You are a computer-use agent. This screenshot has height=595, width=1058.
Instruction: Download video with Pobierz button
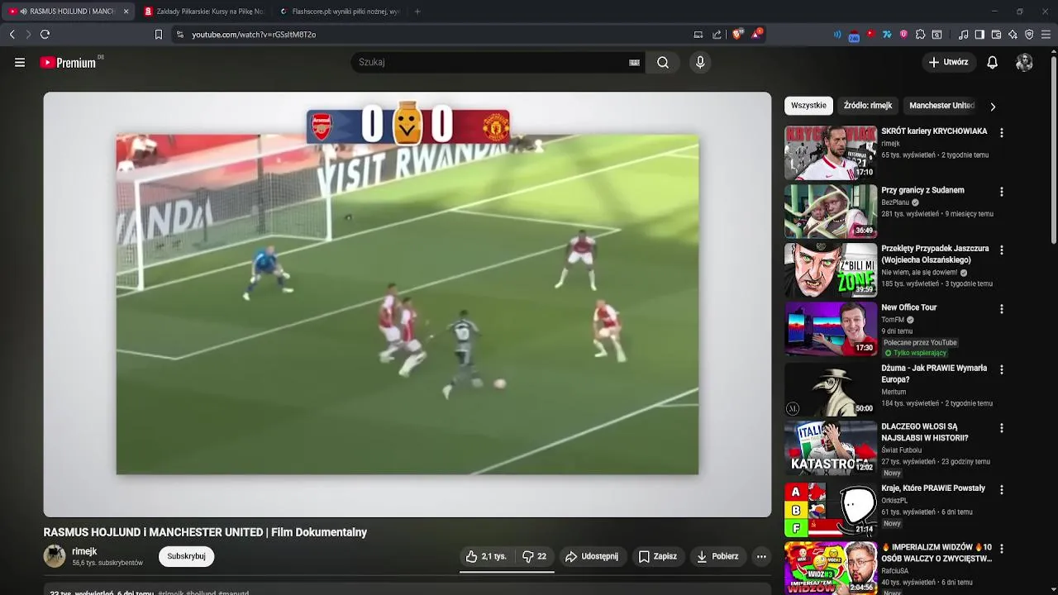717,556
